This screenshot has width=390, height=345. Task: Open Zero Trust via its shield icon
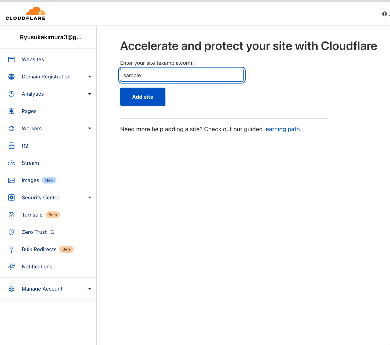point(11,232)
